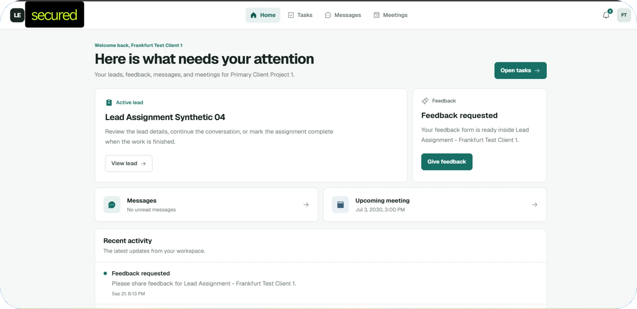The height and width of the screenshot is (309, 637).
Task: Click the Messages speech bubble nav icon
Action: pyautogui.click(x=328, y=15)
